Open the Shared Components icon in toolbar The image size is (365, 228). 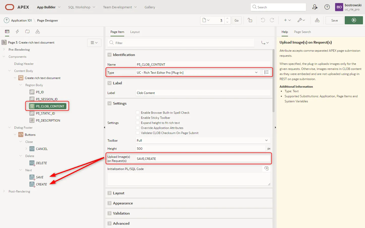[317, 20]
